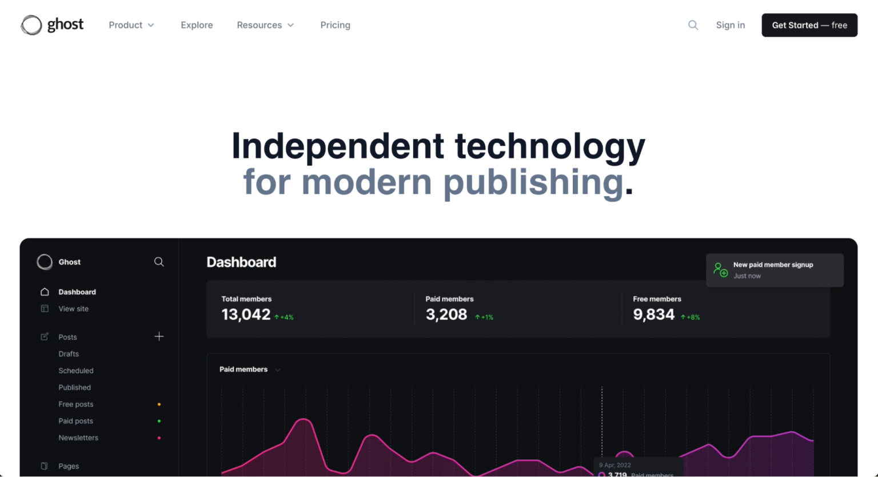Dismiss the New paid member signup notification
This screenshot has height=477, width=878.
click(775, 270)
